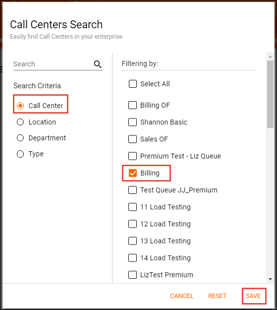
Task: Click the magnifying glass search icon
Action: (x=98, y=64)
